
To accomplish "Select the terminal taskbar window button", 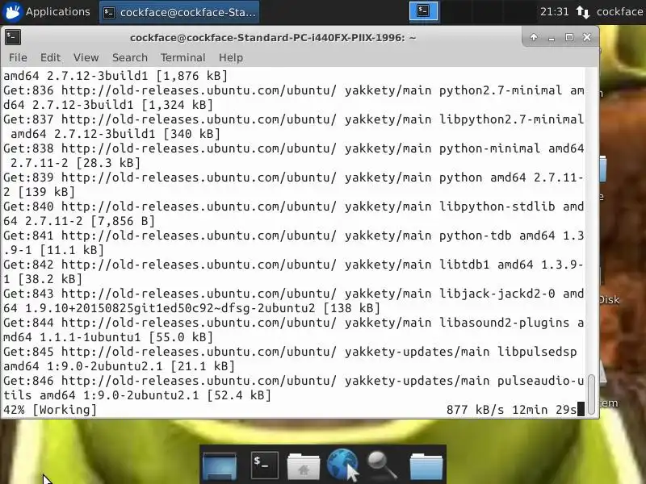I will point(179,12).
